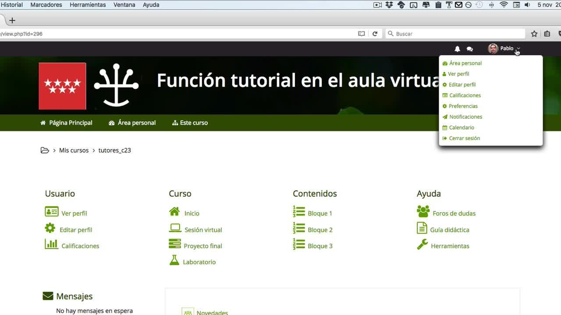Click the Guía didáctica document icon
The height and width of the screenshot is (315, 561).
422,228
